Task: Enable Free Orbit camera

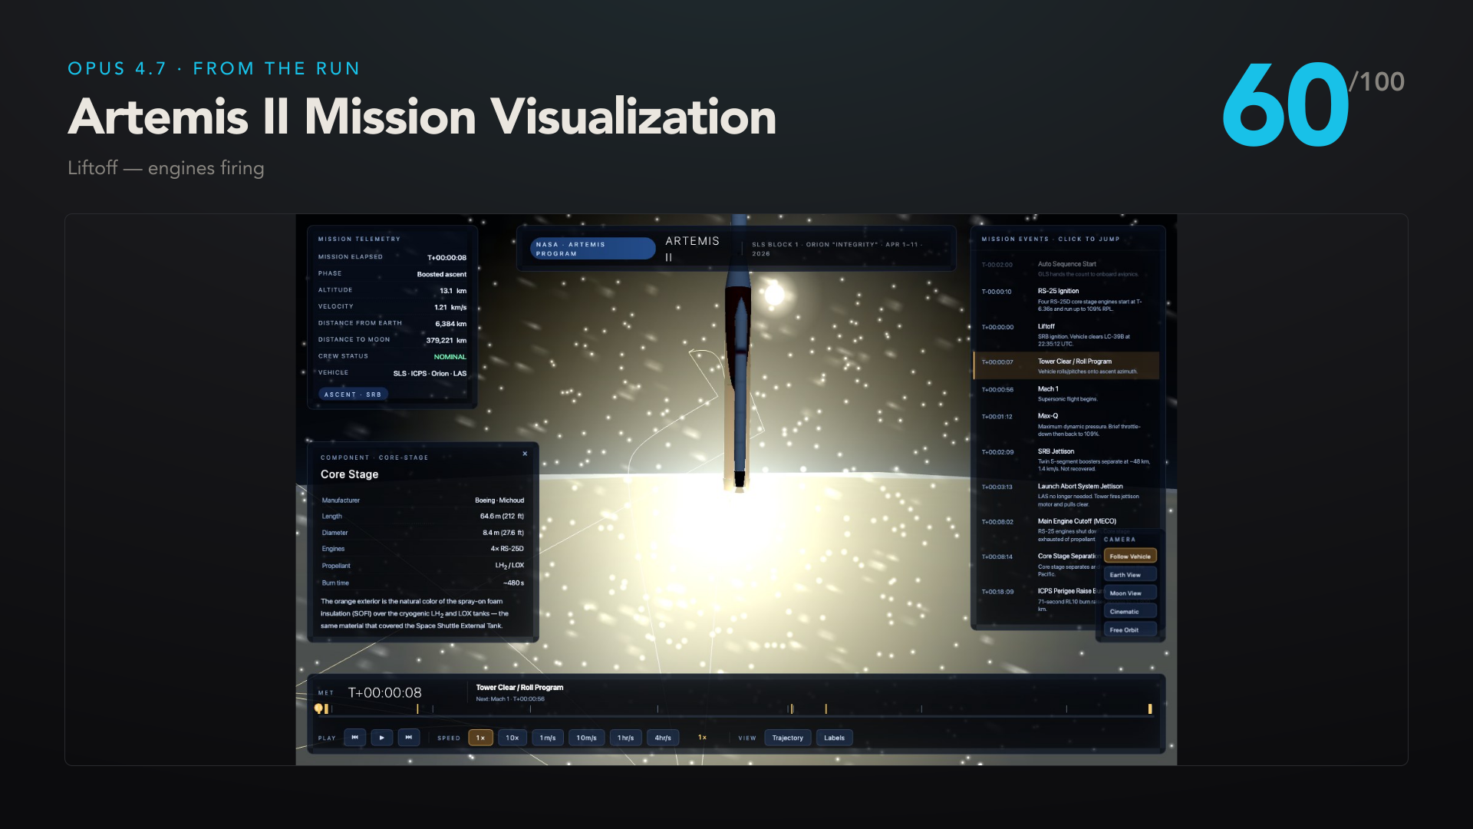Action: point(1130,630)
